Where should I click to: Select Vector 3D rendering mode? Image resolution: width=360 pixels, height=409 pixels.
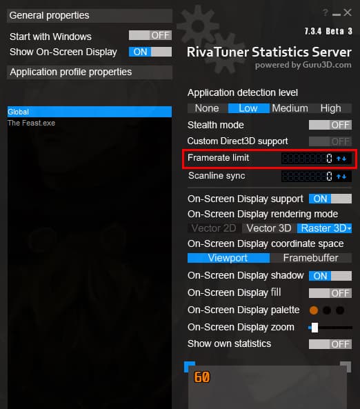pyautogui.click(x=269, y=228)
